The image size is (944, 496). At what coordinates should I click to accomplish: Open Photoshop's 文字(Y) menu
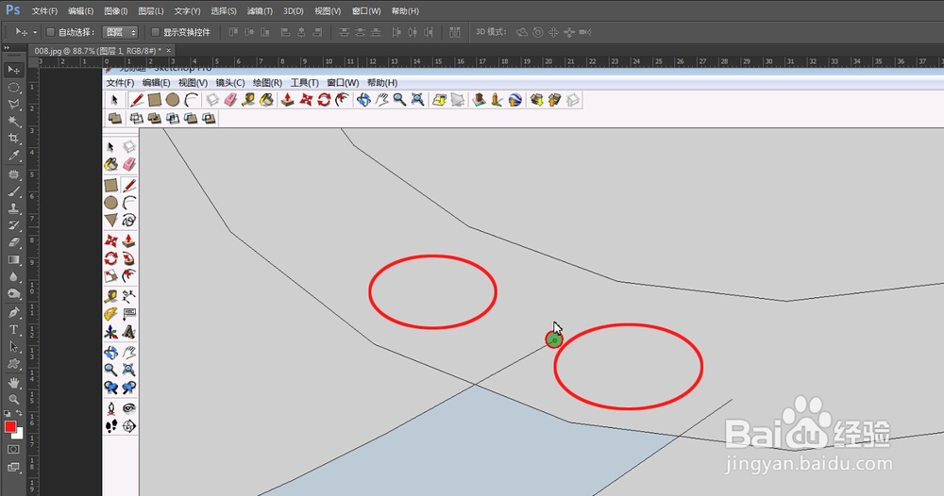[x=187, y=10]
